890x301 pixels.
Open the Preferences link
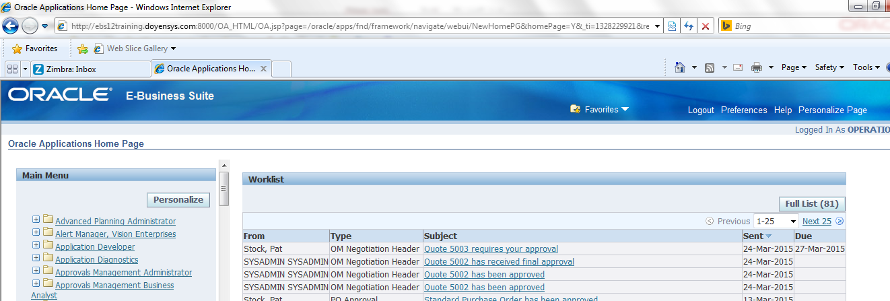coord(744,110)
